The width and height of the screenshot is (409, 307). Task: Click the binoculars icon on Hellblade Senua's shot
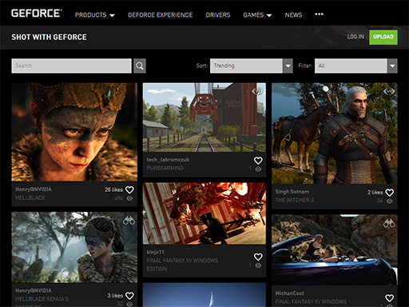[x=129, y=221]
